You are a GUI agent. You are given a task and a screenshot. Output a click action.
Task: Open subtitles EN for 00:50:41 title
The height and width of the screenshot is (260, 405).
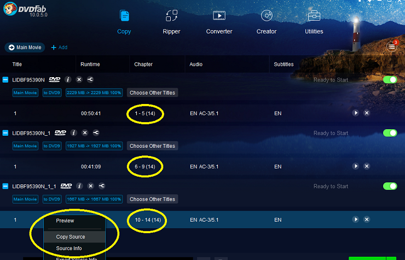[278, 113]
